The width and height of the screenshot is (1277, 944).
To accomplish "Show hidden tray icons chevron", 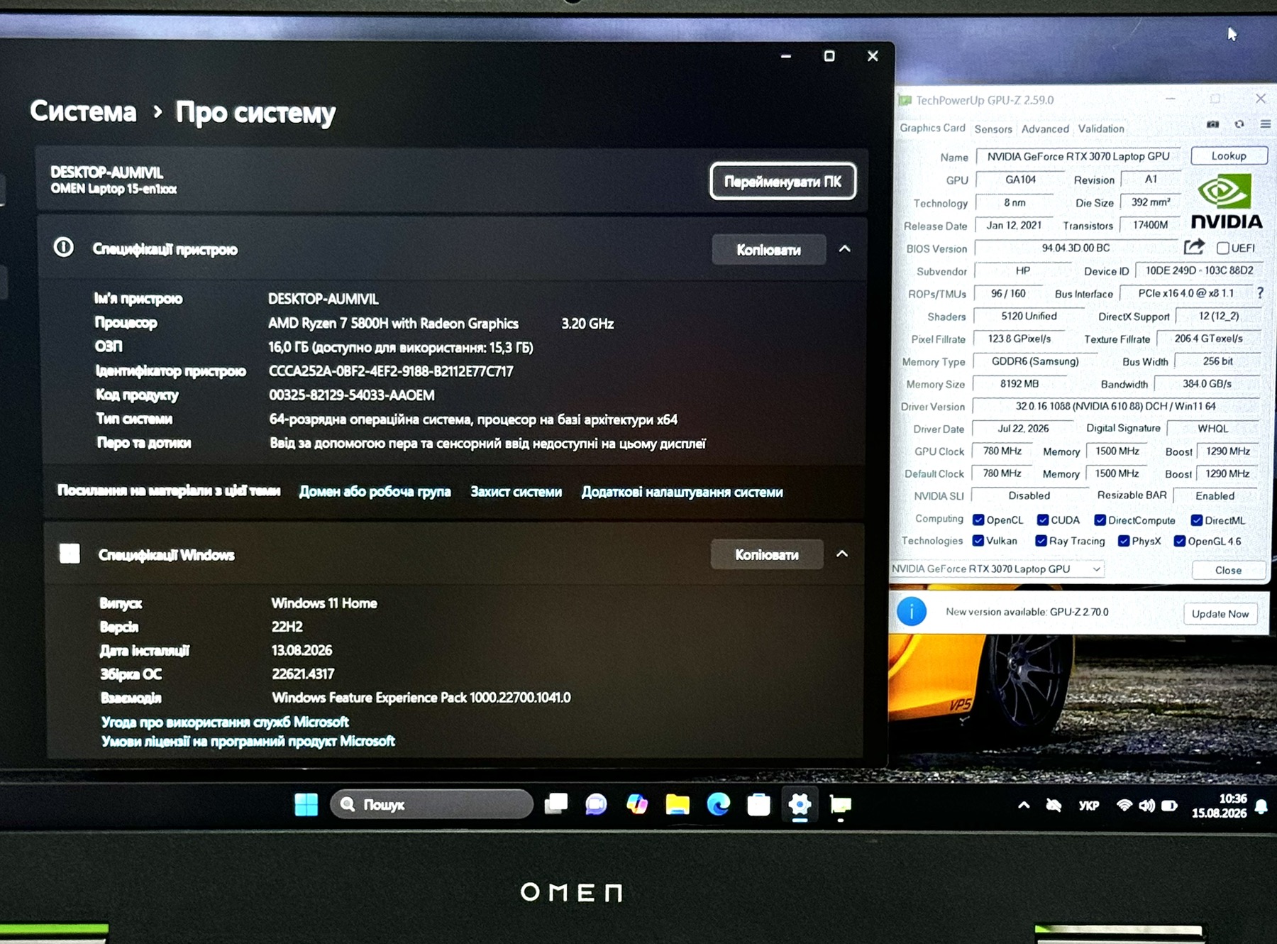I will tap(1024, 805).
